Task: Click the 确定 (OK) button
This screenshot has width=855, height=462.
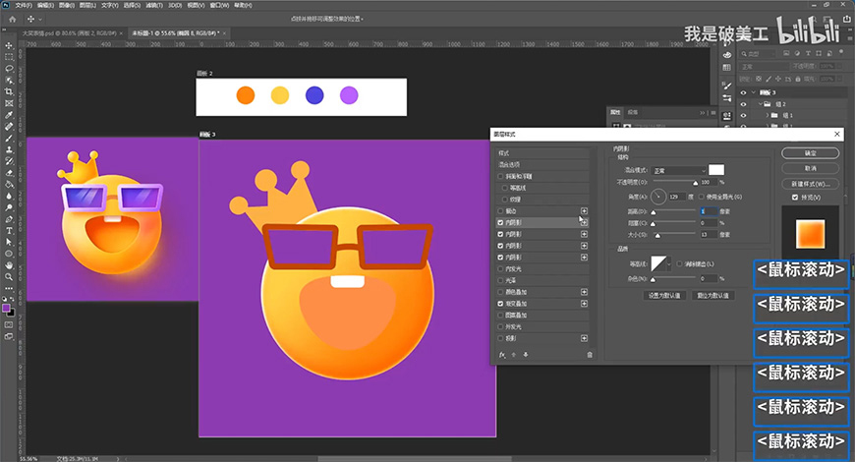Action: [810, 153]
